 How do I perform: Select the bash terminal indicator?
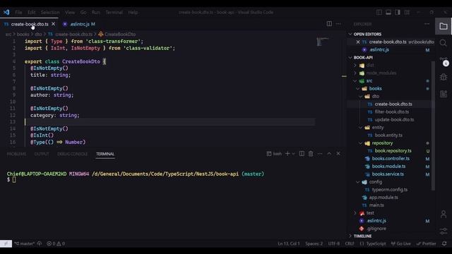click(x=274, y=154)
